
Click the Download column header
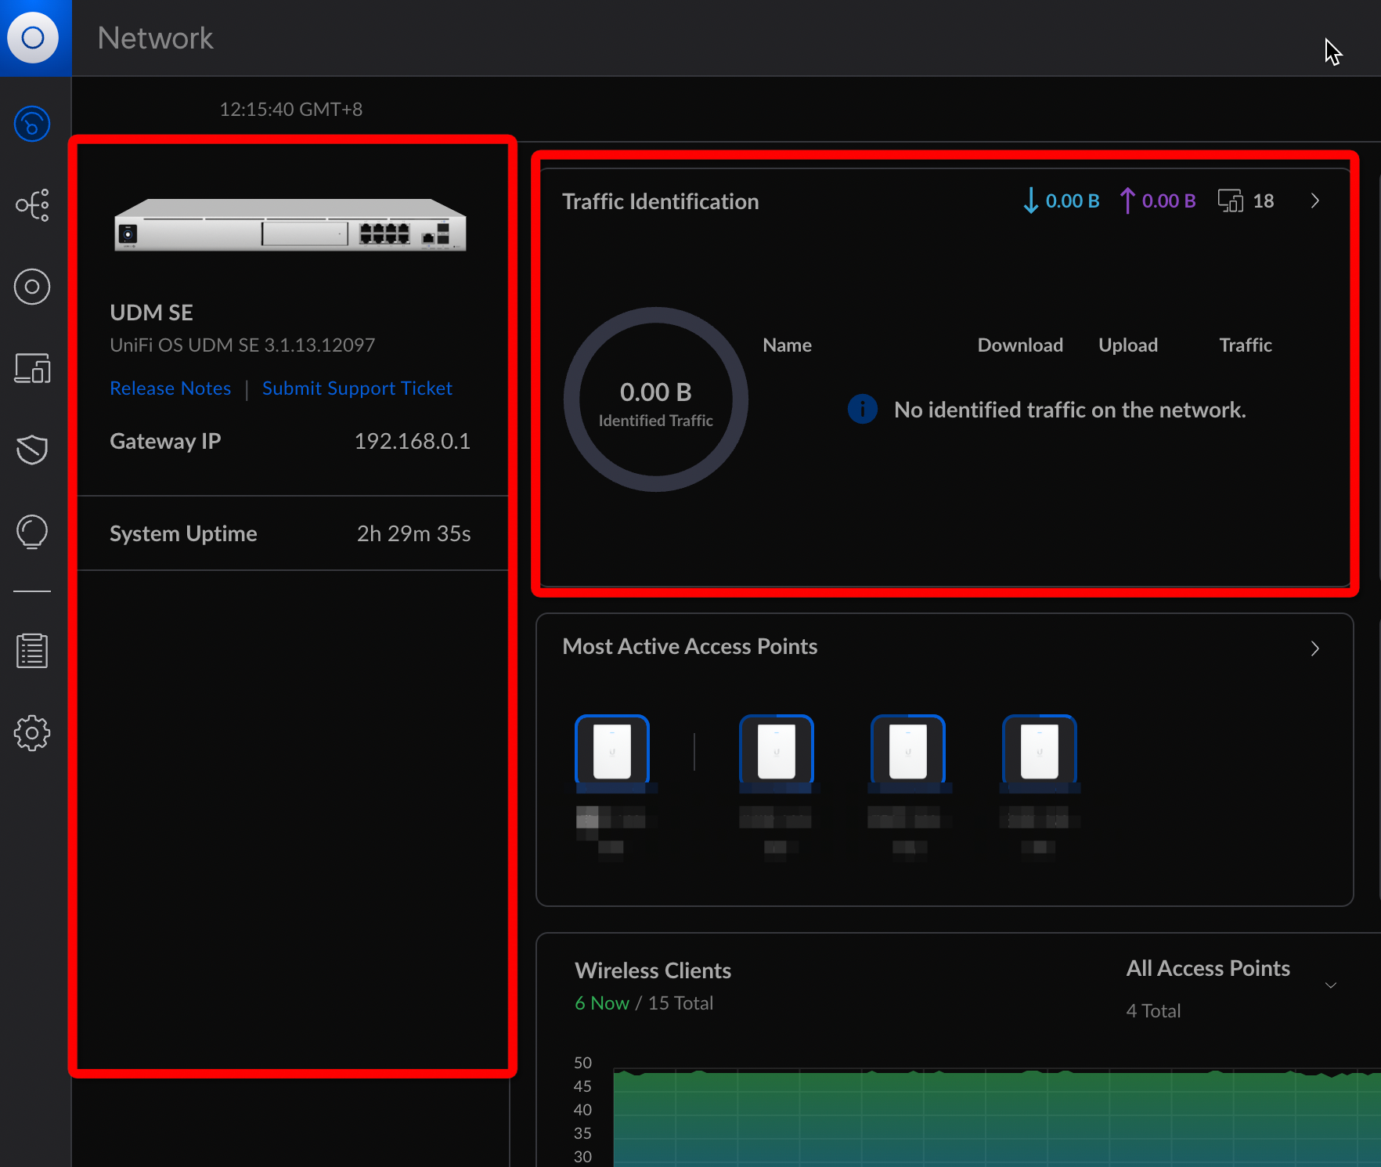(1020, 345)
